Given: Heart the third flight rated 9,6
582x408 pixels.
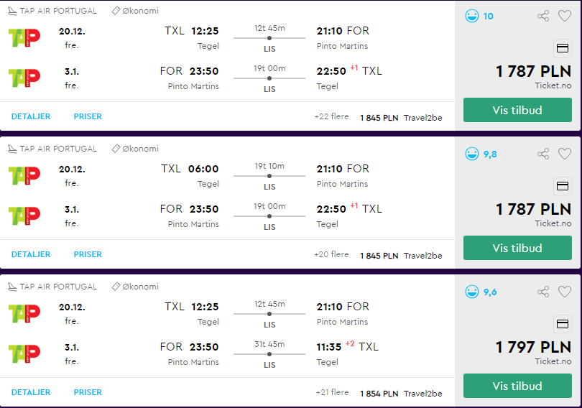Looking at the screenshot, I should 565,292.
